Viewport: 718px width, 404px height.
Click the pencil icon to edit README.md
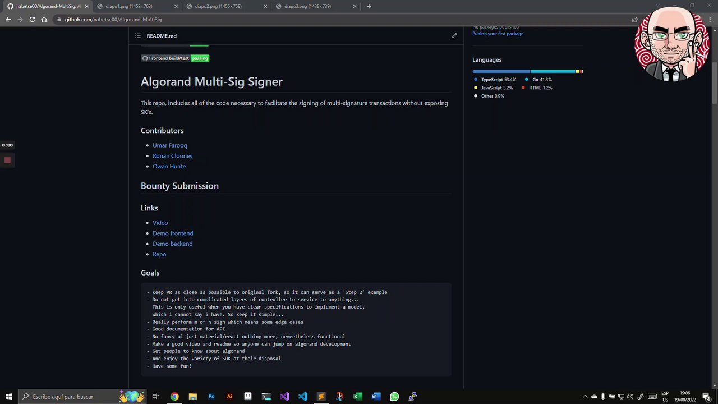click(454, 36)
